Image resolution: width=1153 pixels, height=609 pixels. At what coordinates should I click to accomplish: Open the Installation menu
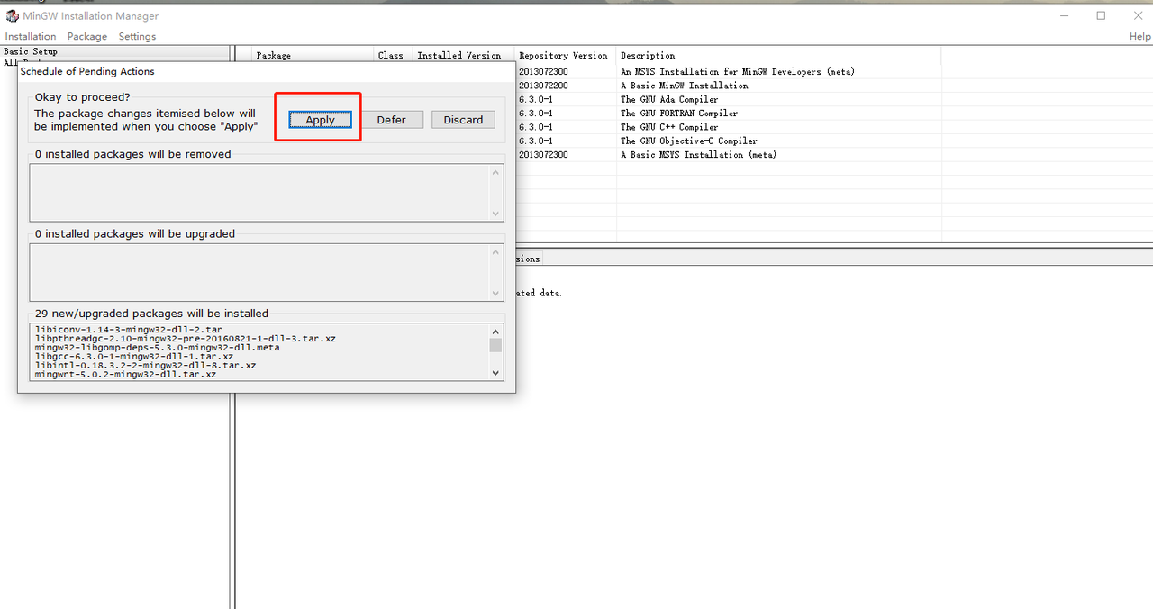[30, 36]
